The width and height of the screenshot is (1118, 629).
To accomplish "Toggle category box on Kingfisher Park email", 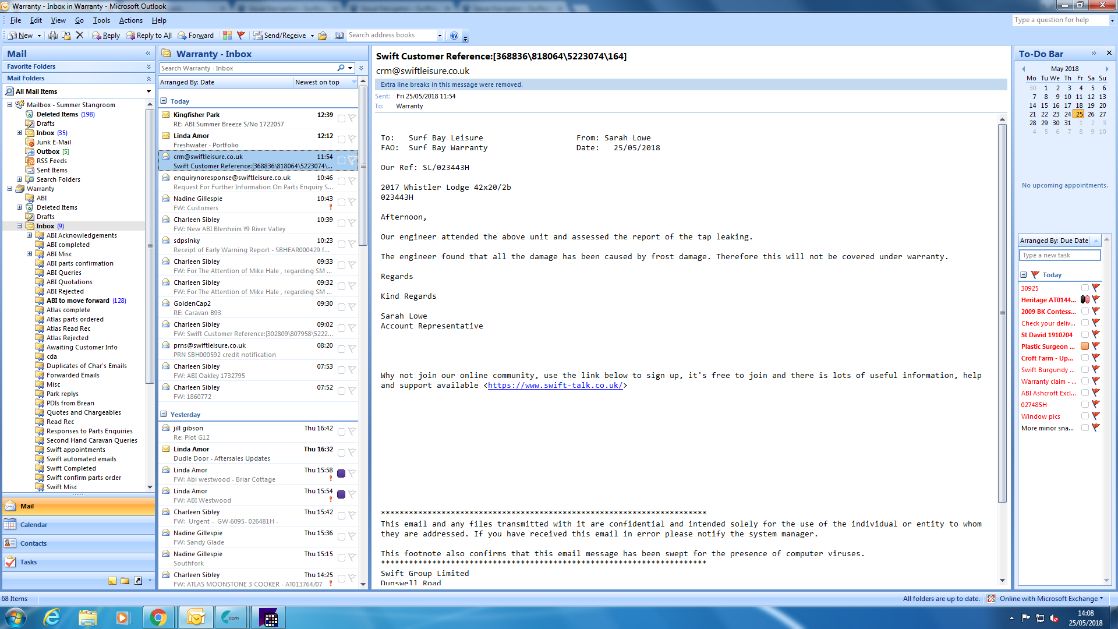I will click(341, 119).
